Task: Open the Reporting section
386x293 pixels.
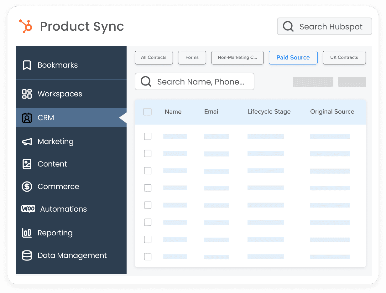Action: 71,233
